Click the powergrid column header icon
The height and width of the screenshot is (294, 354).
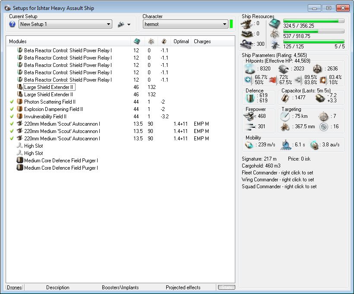tap(151, 41)
